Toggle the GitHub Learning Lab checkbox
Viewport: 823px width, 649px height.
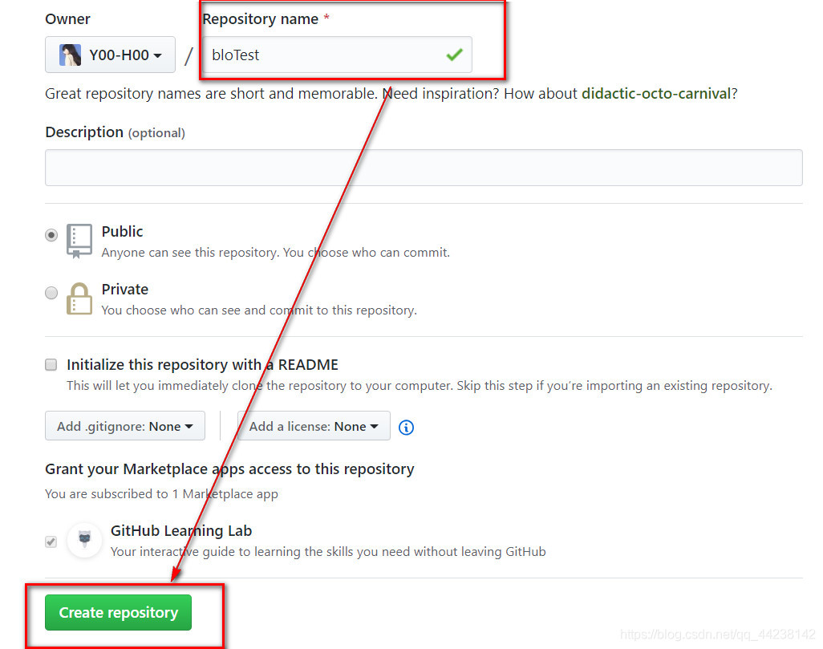point(51,542)
